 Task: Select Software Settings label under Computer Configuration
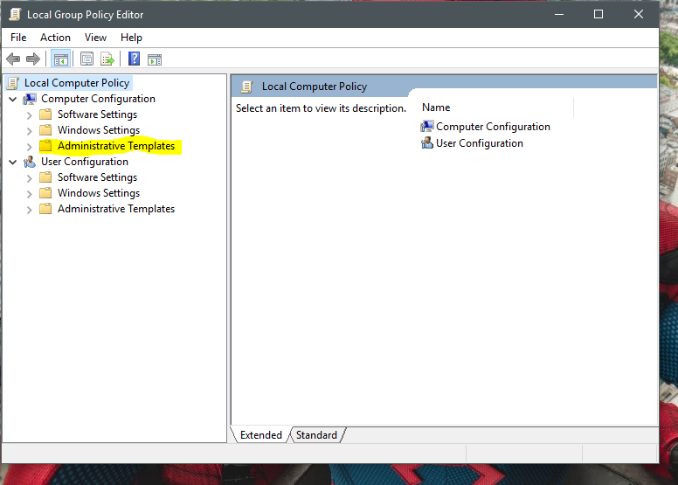pyautogui.click(x=97, y=114)
